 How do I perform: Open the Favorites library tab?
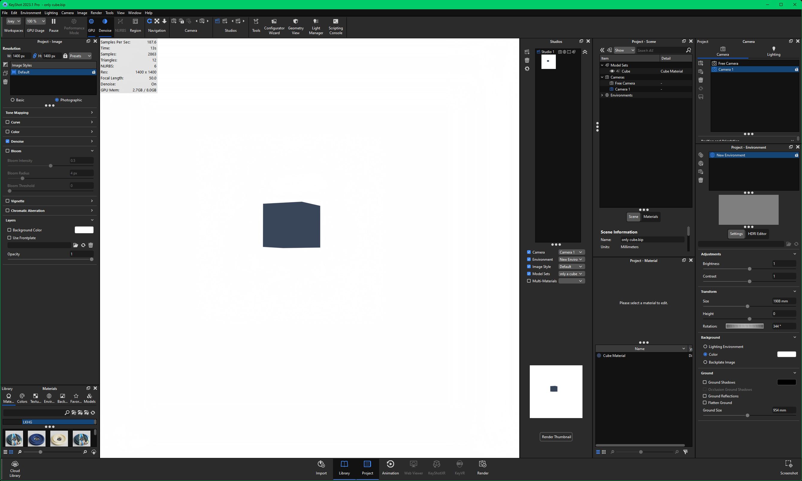click(x=76, y=398)
